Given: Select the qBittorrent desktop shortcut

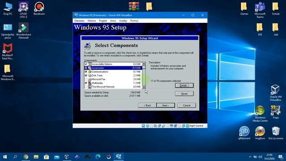Looking at the screenshot, I should pos(244,133).
